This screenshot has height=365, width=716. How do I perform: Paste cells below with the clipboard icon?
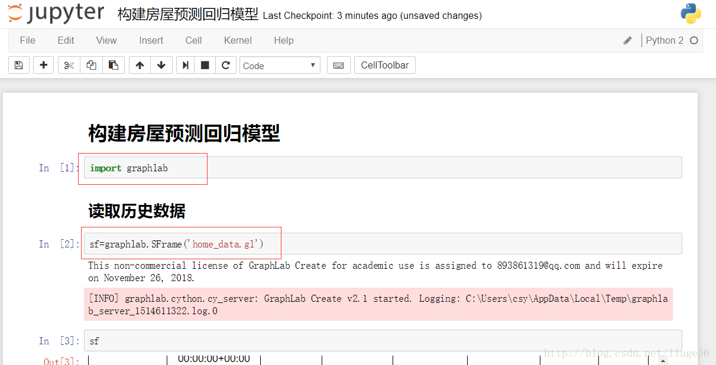(114, 65)
